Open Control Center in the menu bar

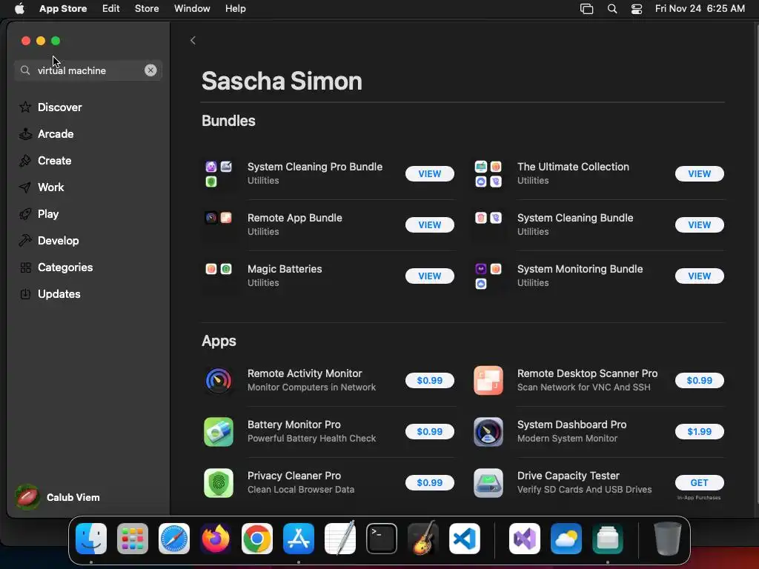637,9
